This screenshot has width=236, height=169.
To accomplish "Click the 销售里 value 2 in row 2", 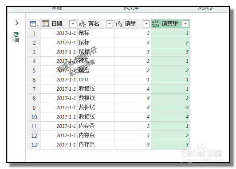I will click(x=170, y=42).
